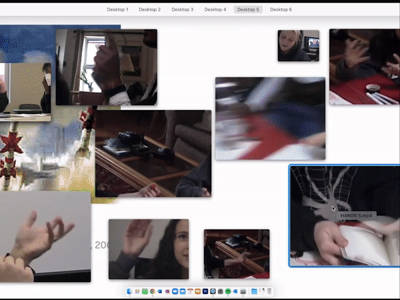Pick the small window showing woman near TV
This screenshot has height=300, width=400.
[x=298, y=45]
